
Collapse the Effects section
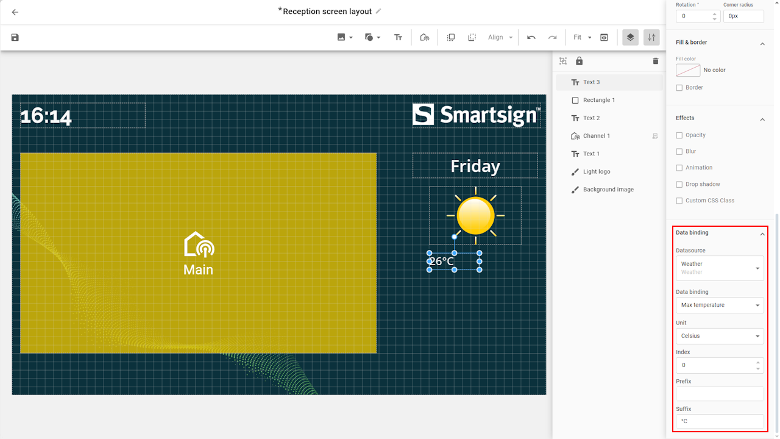tap(762, 119)
